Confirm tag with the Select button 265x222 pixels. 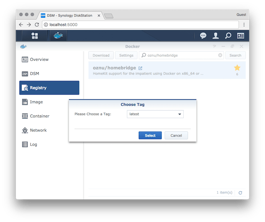150,135
